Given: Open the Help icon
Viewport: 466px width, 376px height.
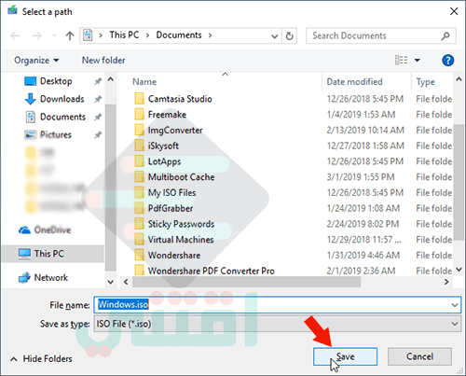Looking at the screenshot, I should pos(447,61).
